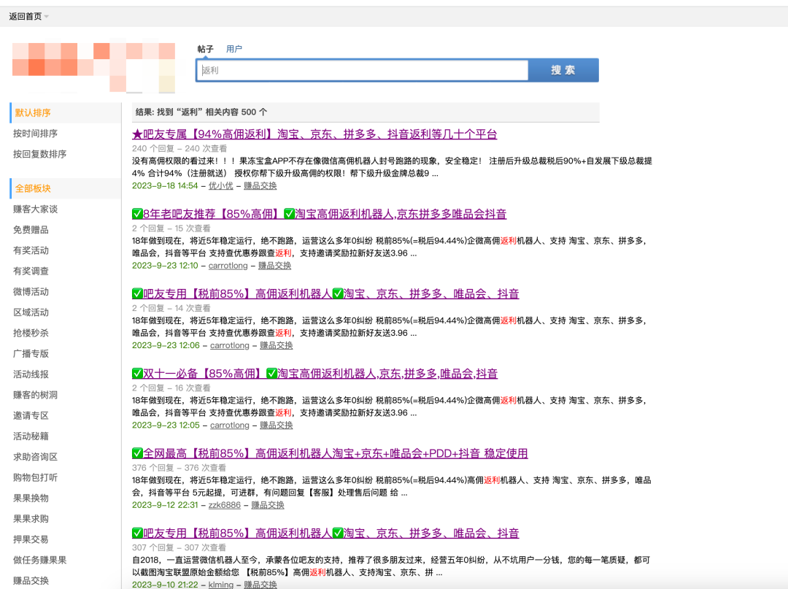Open 赚品交换 link beside 优小优
This screenshot has width=788, height=589.
tap(260, 186)
